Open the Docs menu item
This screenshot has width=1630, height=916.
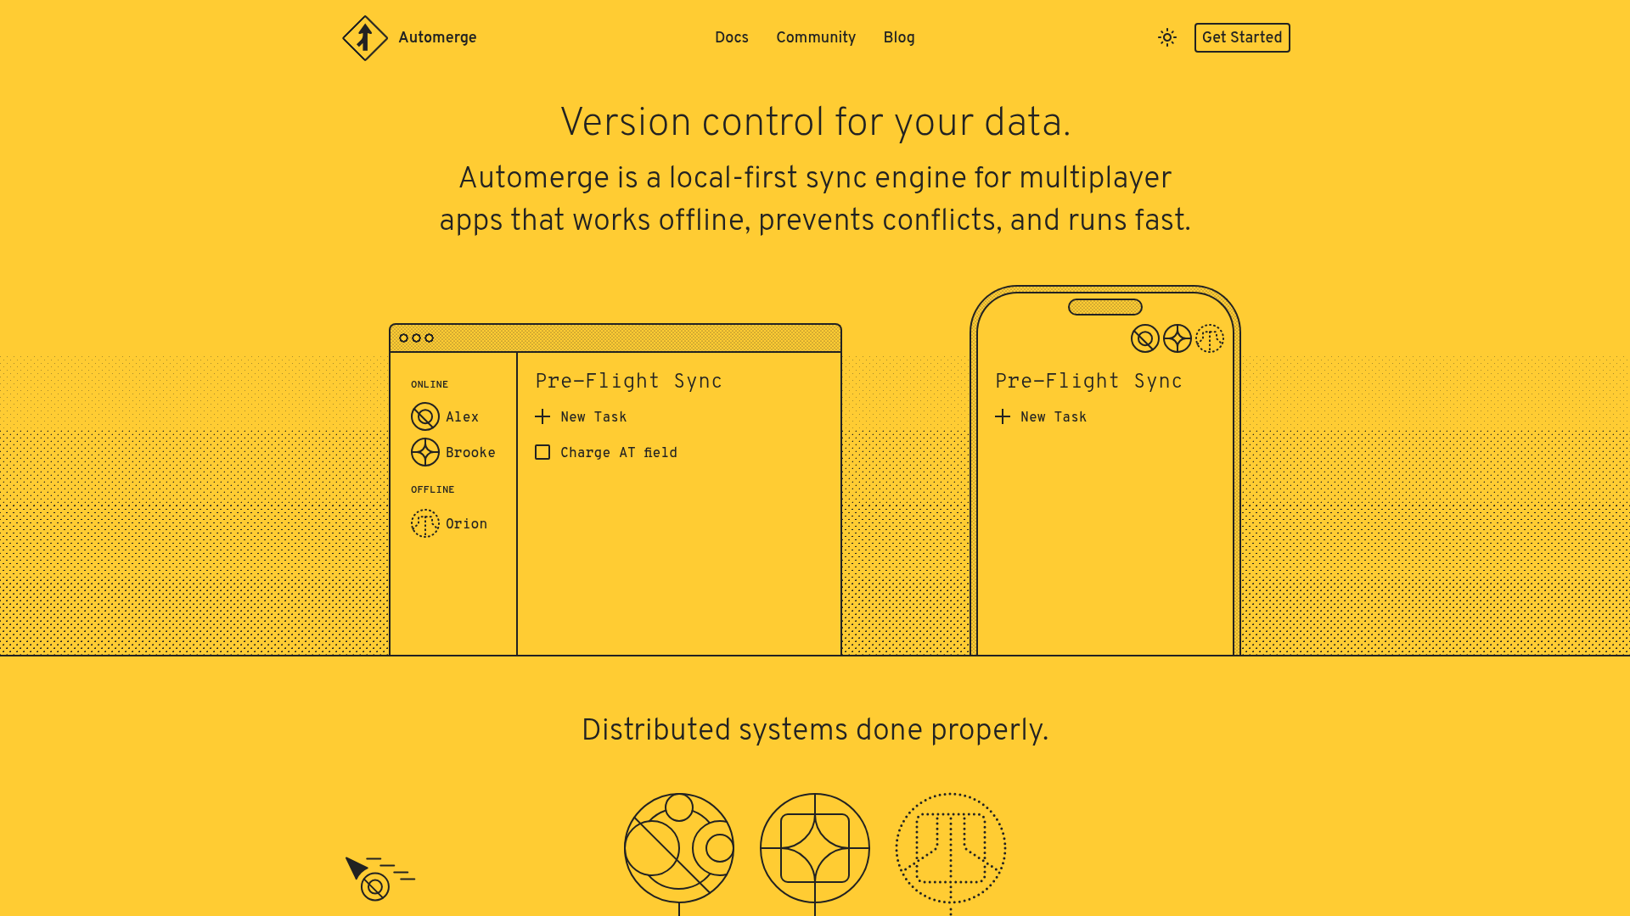732,37
